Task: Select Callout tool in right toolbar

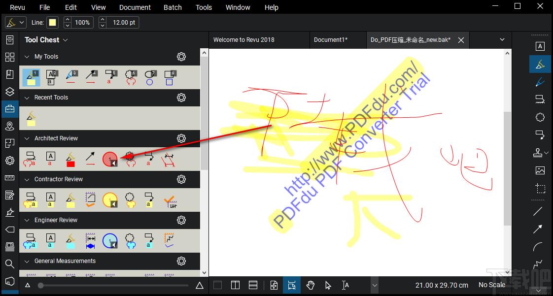Action: 540,134
